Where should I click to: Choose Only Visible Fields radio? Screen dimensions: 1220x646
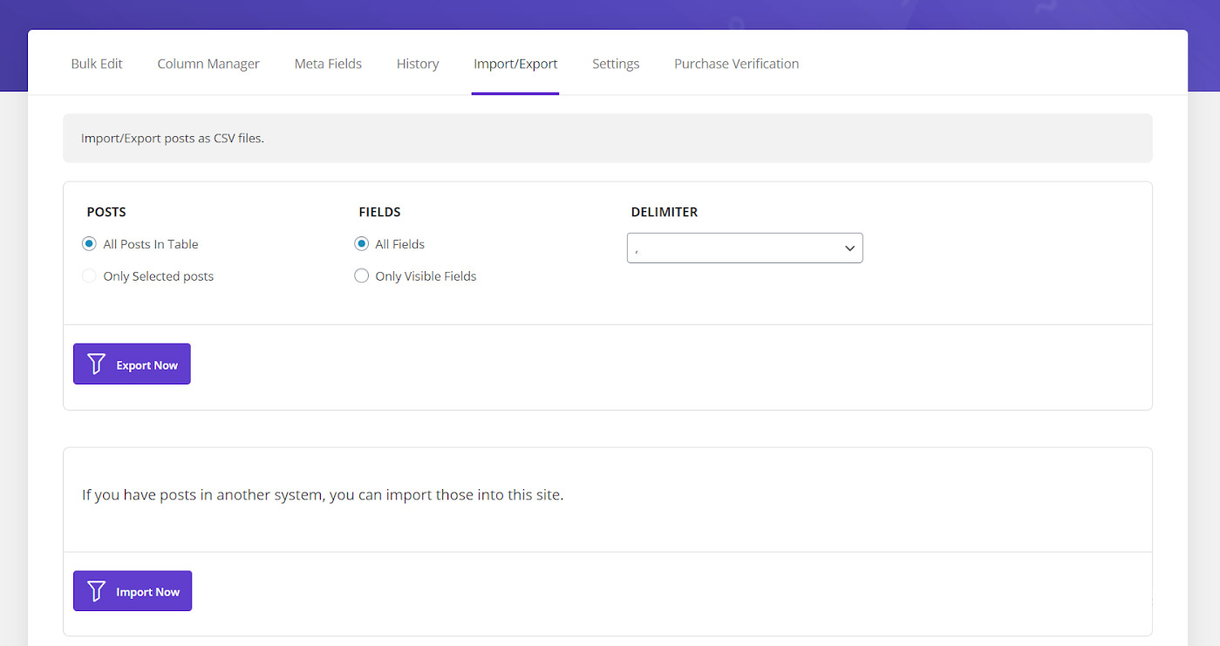[361, 275]
